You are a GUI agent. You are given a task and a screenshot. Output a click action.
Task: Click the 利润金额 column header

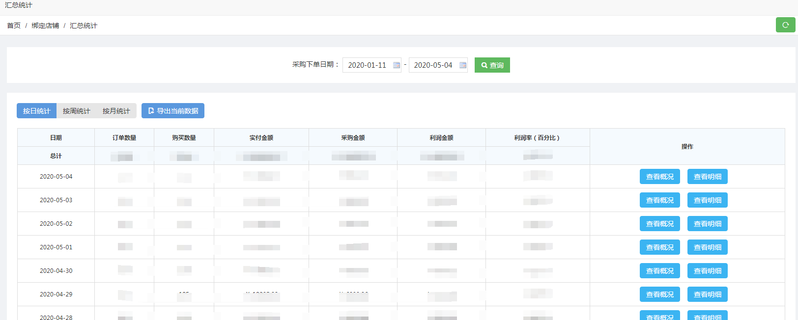click(x=442, y=138)
